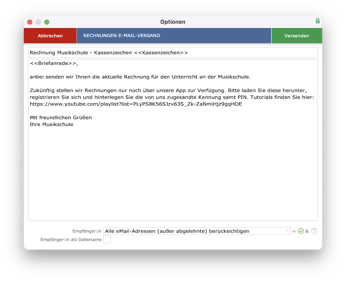
Task: Open recipient options to choose a different filter
Action: point(196,230)
